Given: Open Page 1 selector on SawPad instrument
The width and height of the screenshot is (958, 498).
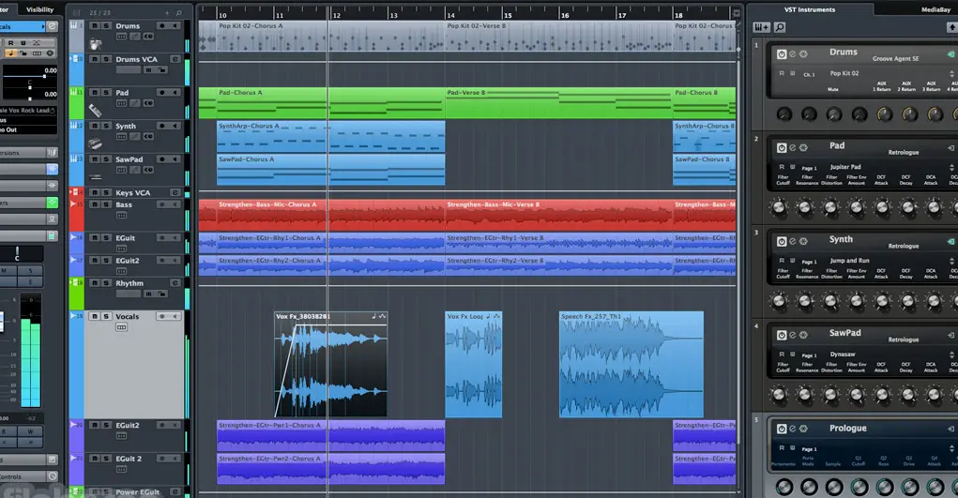Looking at the screenshot, I should (809, 355).
